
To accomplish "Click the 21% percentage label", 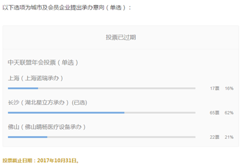I will pyautogui.click(x=229, y=137).
